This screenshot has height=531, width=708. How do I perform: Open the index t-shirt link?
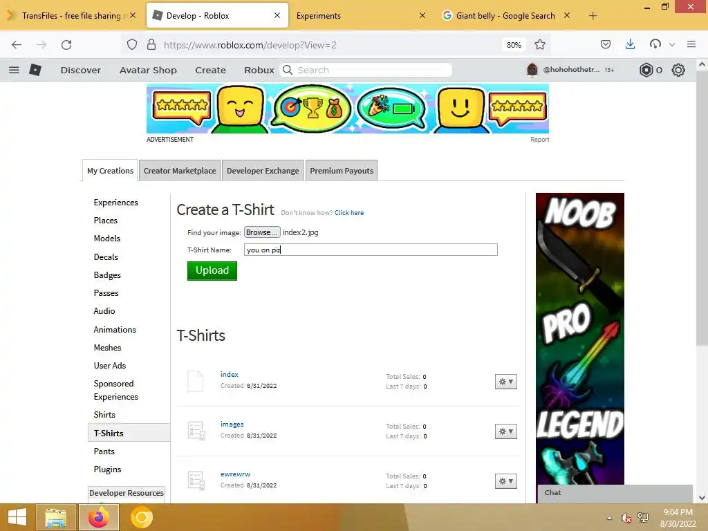coord(230,374)
